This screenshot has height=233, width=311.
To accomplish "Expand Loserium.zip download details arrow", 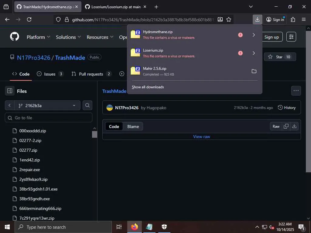I will (254, 53).
